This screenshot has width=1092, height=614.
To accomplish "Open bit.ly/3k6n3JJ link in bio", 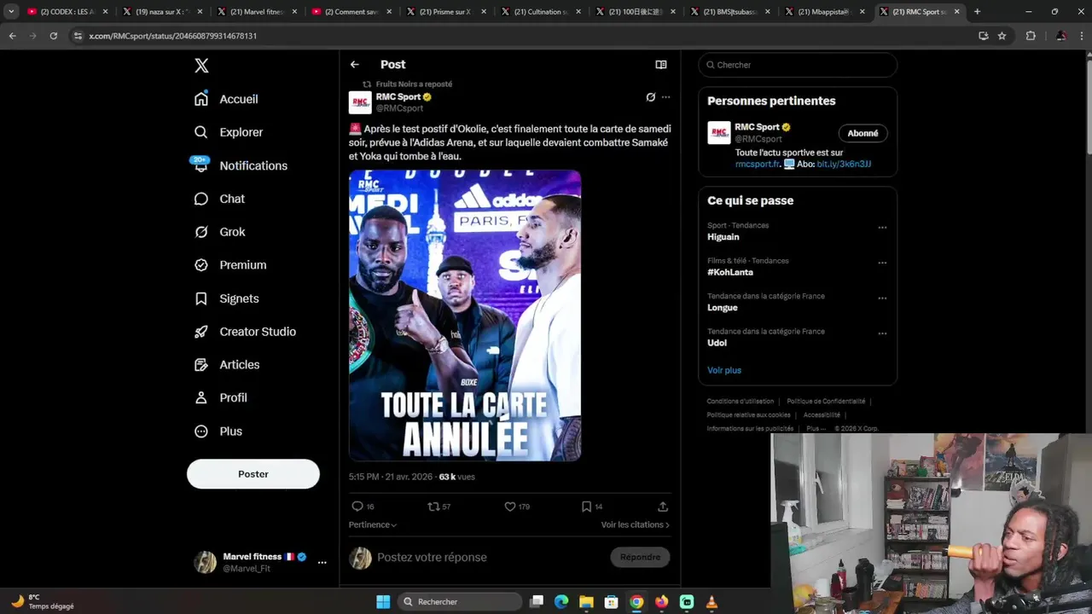I will point(844,164).
